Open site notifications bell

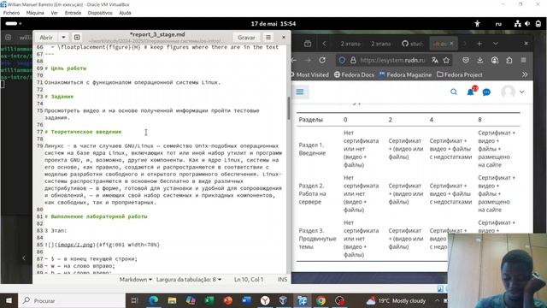[x=471, y=92]
